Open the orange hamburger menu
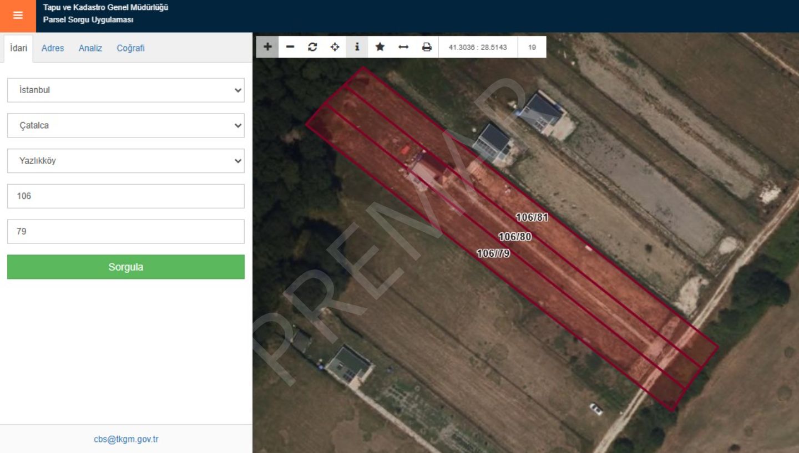Image resolution: width=799 pixels, height=453 pixels. click(x=18, y=16)
